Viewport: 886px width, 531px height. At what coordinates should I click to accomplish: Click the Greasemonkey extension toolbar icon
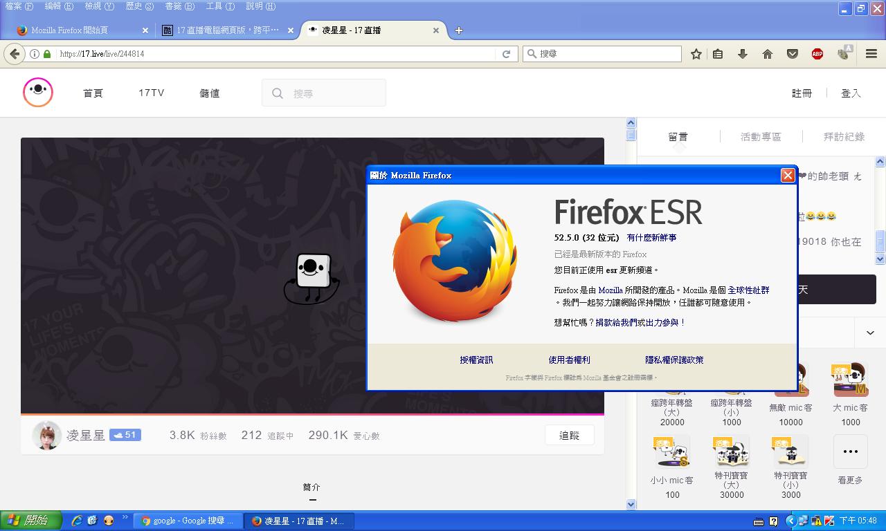click(x=844, y=53)
